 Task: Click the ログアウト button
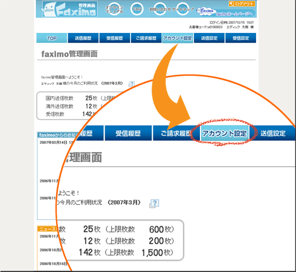click(242, 3)
